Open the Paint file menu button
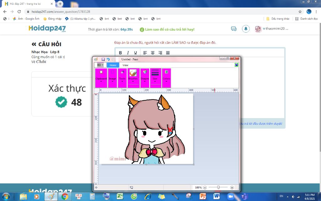 coord(100,65)
